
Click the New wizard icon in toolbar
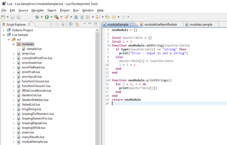[x=3, y=17]
